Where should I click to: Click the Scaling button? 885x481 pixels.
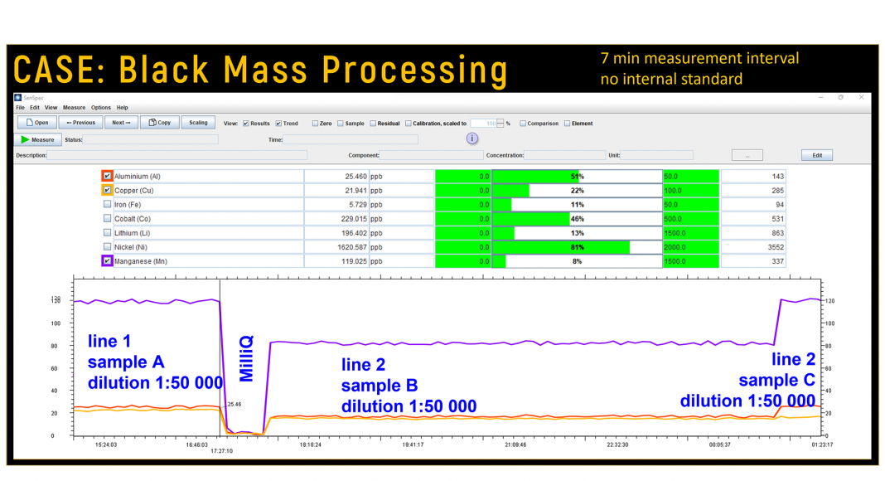tap(198, 123)
